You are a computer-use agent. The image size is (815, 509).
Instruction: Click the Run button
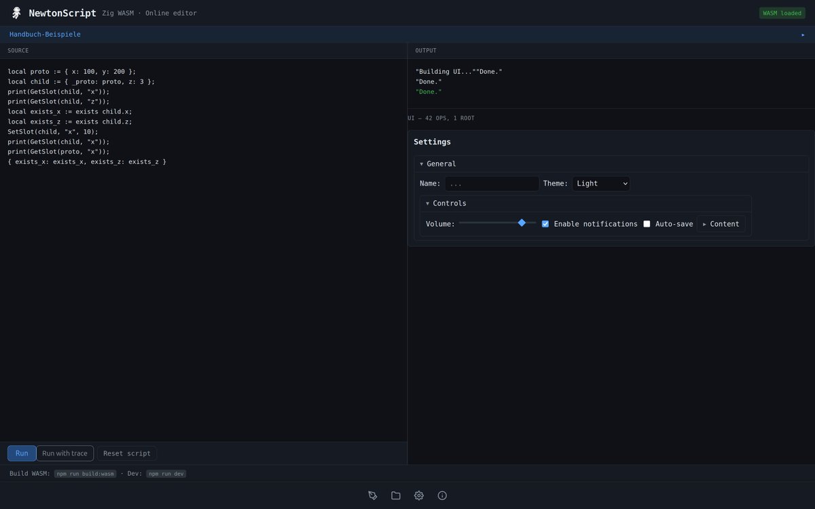(x=22, y=453)
